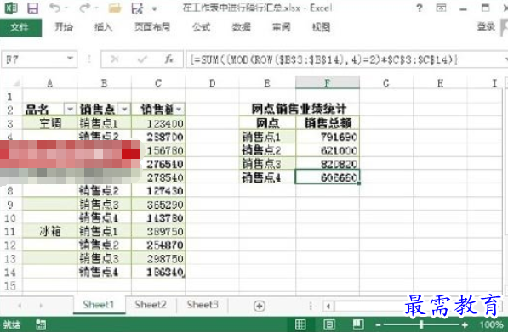Select the 销售点4 cell in column E
Image resolution: width=508 pixels, height=332 pixels.
point(267,177)
